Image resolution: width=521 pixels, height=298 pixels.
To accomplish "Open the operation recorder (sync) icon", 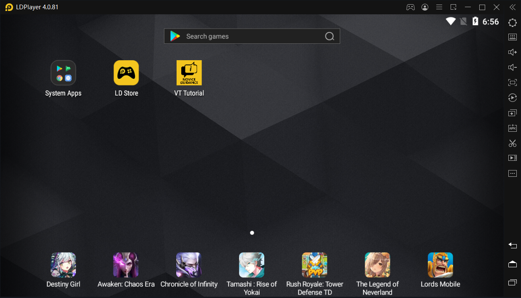I will tap(513, 98).
